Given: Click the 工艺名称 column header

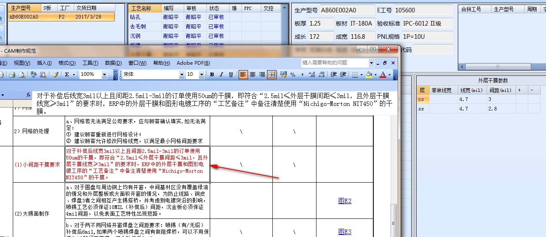Looking at the screenshot, I should pyautogui.click(x=145, y=8).
